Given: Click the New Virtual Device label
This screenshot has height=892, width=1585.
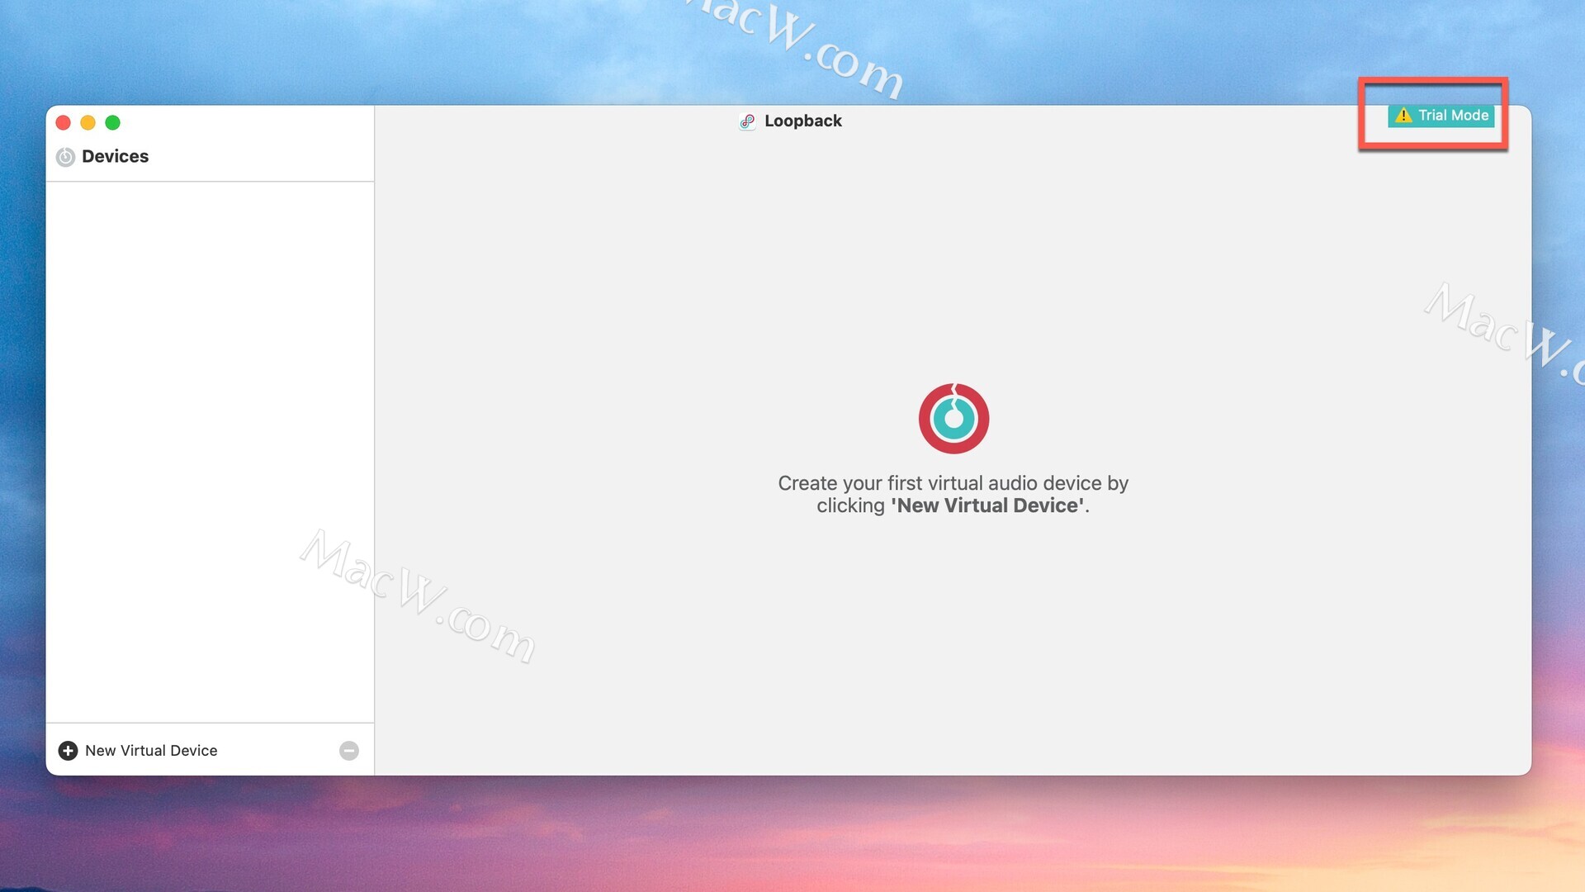Looking at the screenshot, I should tap(151, 750).
